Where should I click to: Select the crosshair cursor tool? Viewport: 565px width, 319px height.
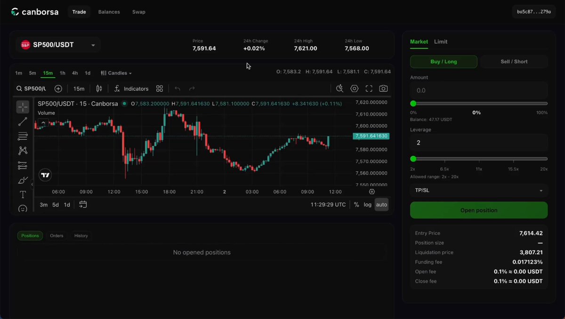point(23,107)
